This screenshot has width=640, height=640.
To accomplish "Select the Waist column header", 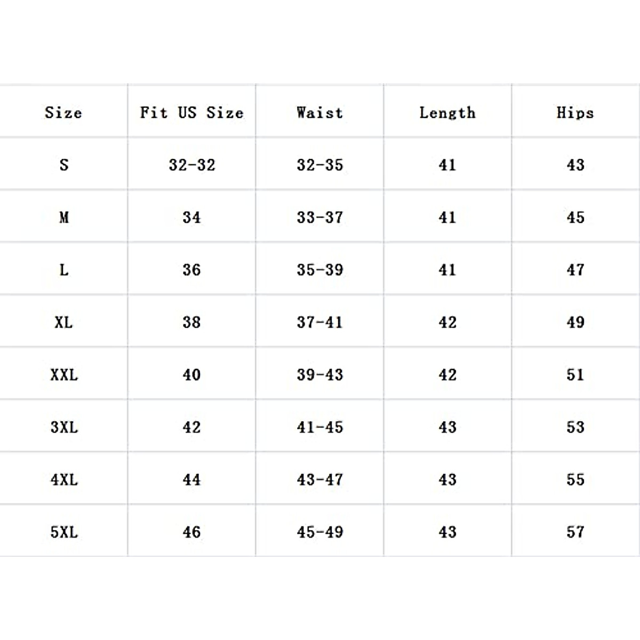I will click(319, 113).
